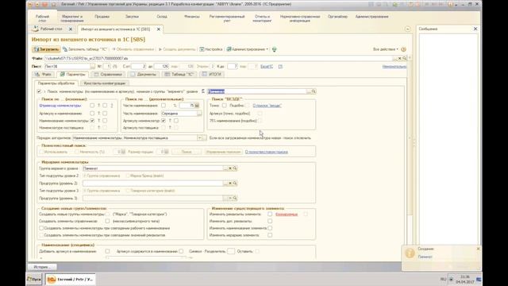Viewport: 508px width, 286px height.
Task: Open the Настройка toolbar item
Action: click(x=211, y=49)
